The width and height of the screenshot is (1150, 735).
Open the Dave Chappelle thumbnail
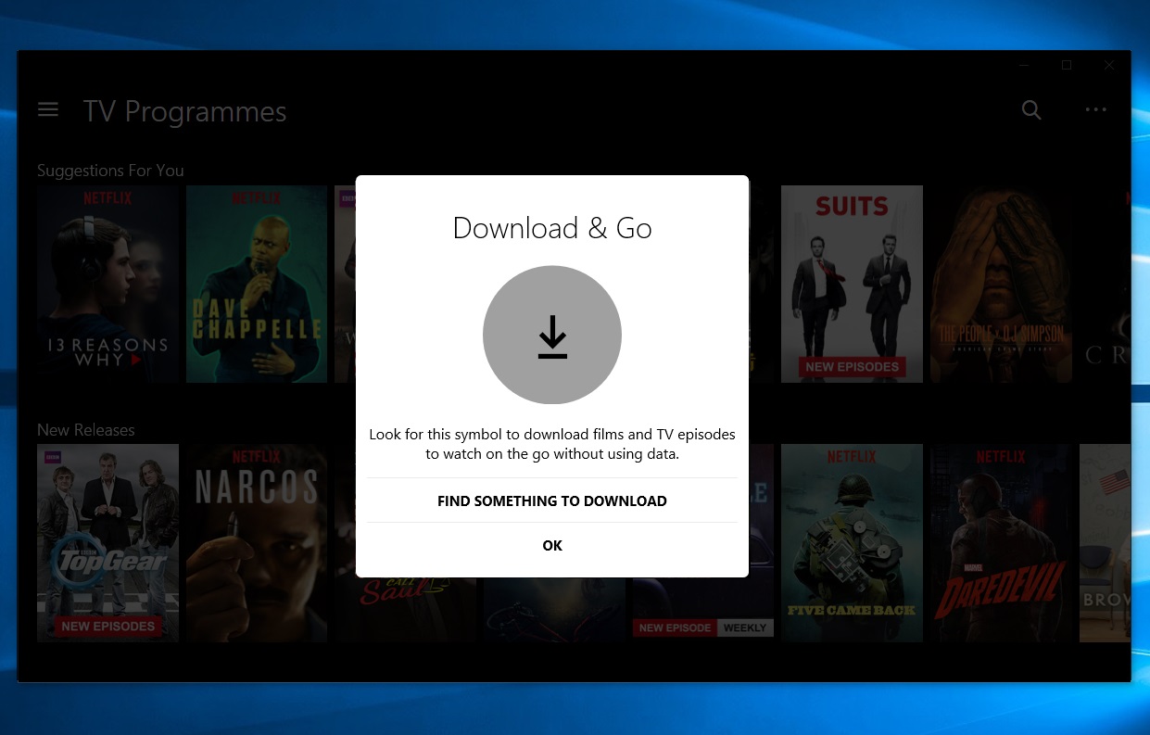click(257, 284)
